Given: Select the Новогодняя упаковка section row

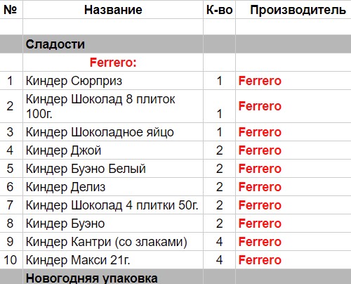Looking at the screenshot, I should (x=175, y=277).
